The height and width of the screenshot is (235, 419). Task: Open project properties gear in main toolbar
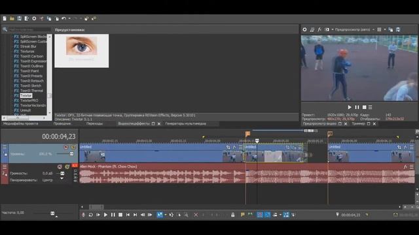click(x=34, y=18)
